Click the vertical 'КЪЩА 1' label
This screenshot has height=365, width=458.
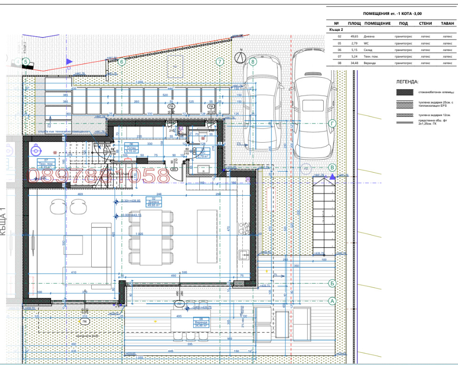(x=3, y=221)
